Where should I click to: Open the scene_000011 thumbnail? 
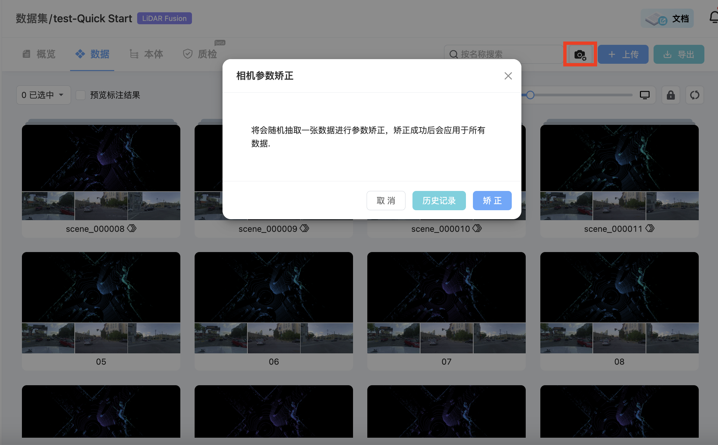619,172
